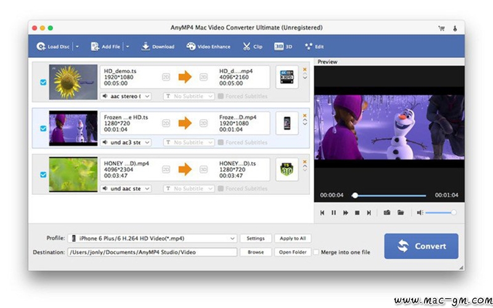Click the reorder arrows for the Frozen file
Screen dimensions: 493x308
[x=304, y=123]
